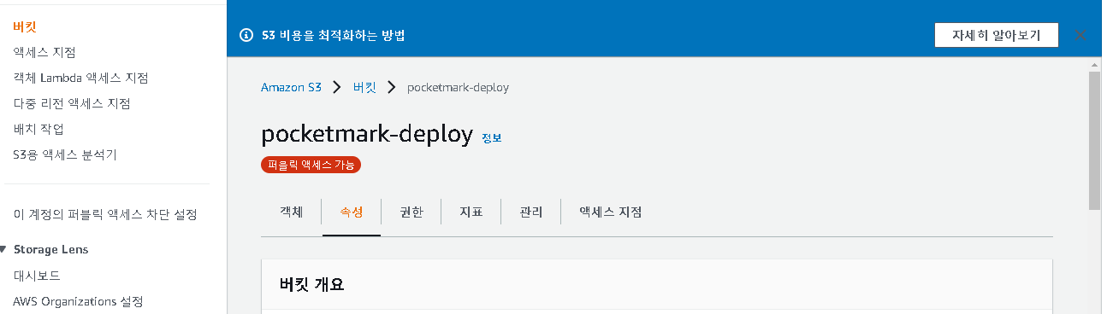This screenshot has width=1107, height=314.
Task: Click S3 비용을 최적화하는 방법 banner text
Action: point(333,35)
